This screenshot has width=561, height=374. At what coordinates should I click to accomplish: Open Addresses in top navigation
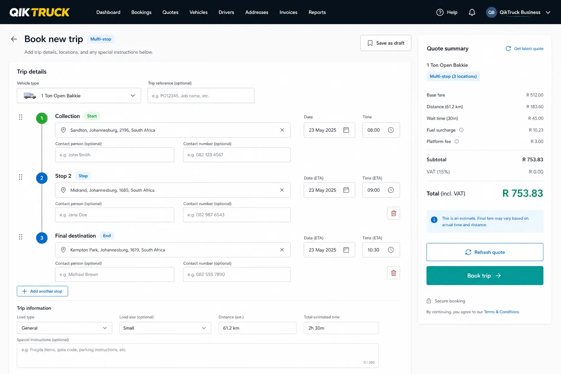click(x=257, y=12)
